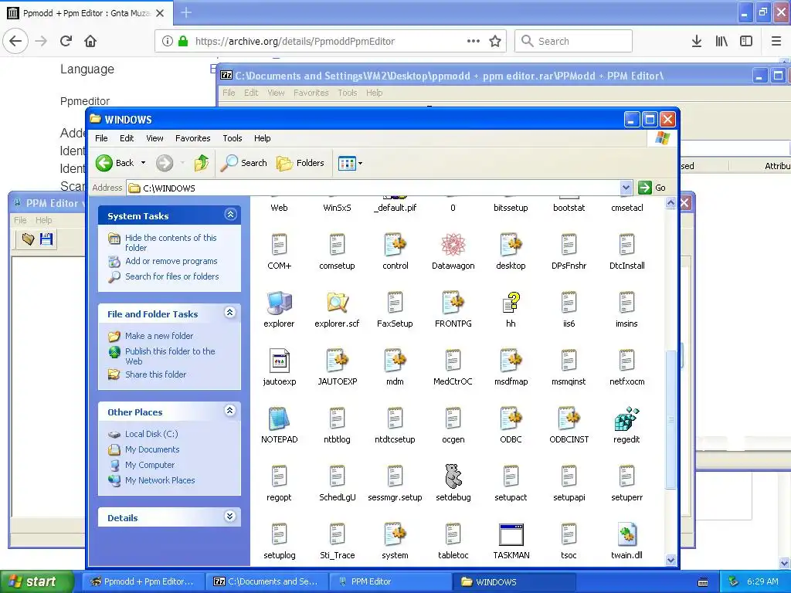The width and height of the screenshot is (791, 593).
Task: Click the file list scroll down arrow
Action: pyautogui.click(x=671, y=560)
